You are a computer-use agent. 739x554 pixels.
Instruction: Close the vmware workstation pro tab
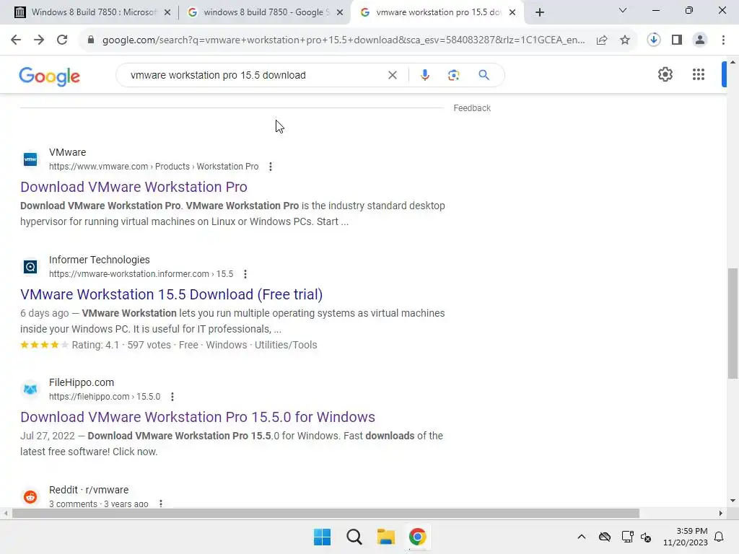pos(512,13)
